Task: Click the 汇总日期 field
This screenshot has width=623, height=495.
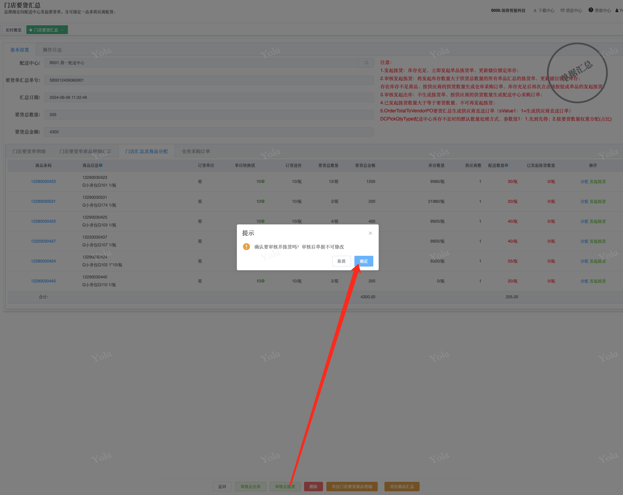Action: click(x=209, y=98)
